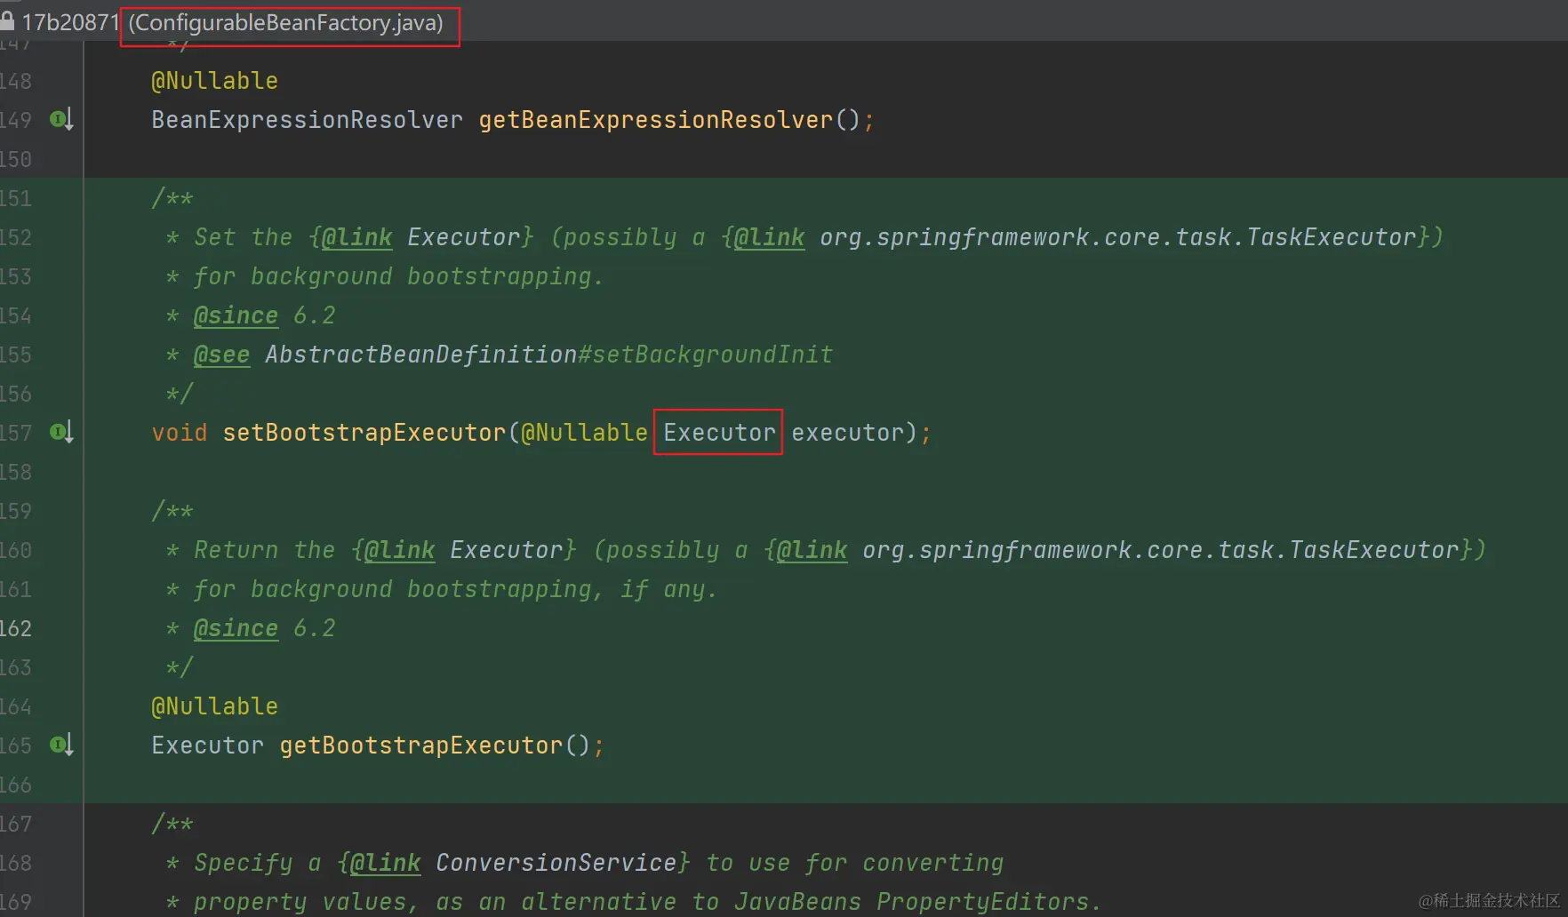Click the @Nullable annotation above getBootstrapExecutor
Image resolution: width=1568 pixels, height=917 pixels.
point(214,706)
